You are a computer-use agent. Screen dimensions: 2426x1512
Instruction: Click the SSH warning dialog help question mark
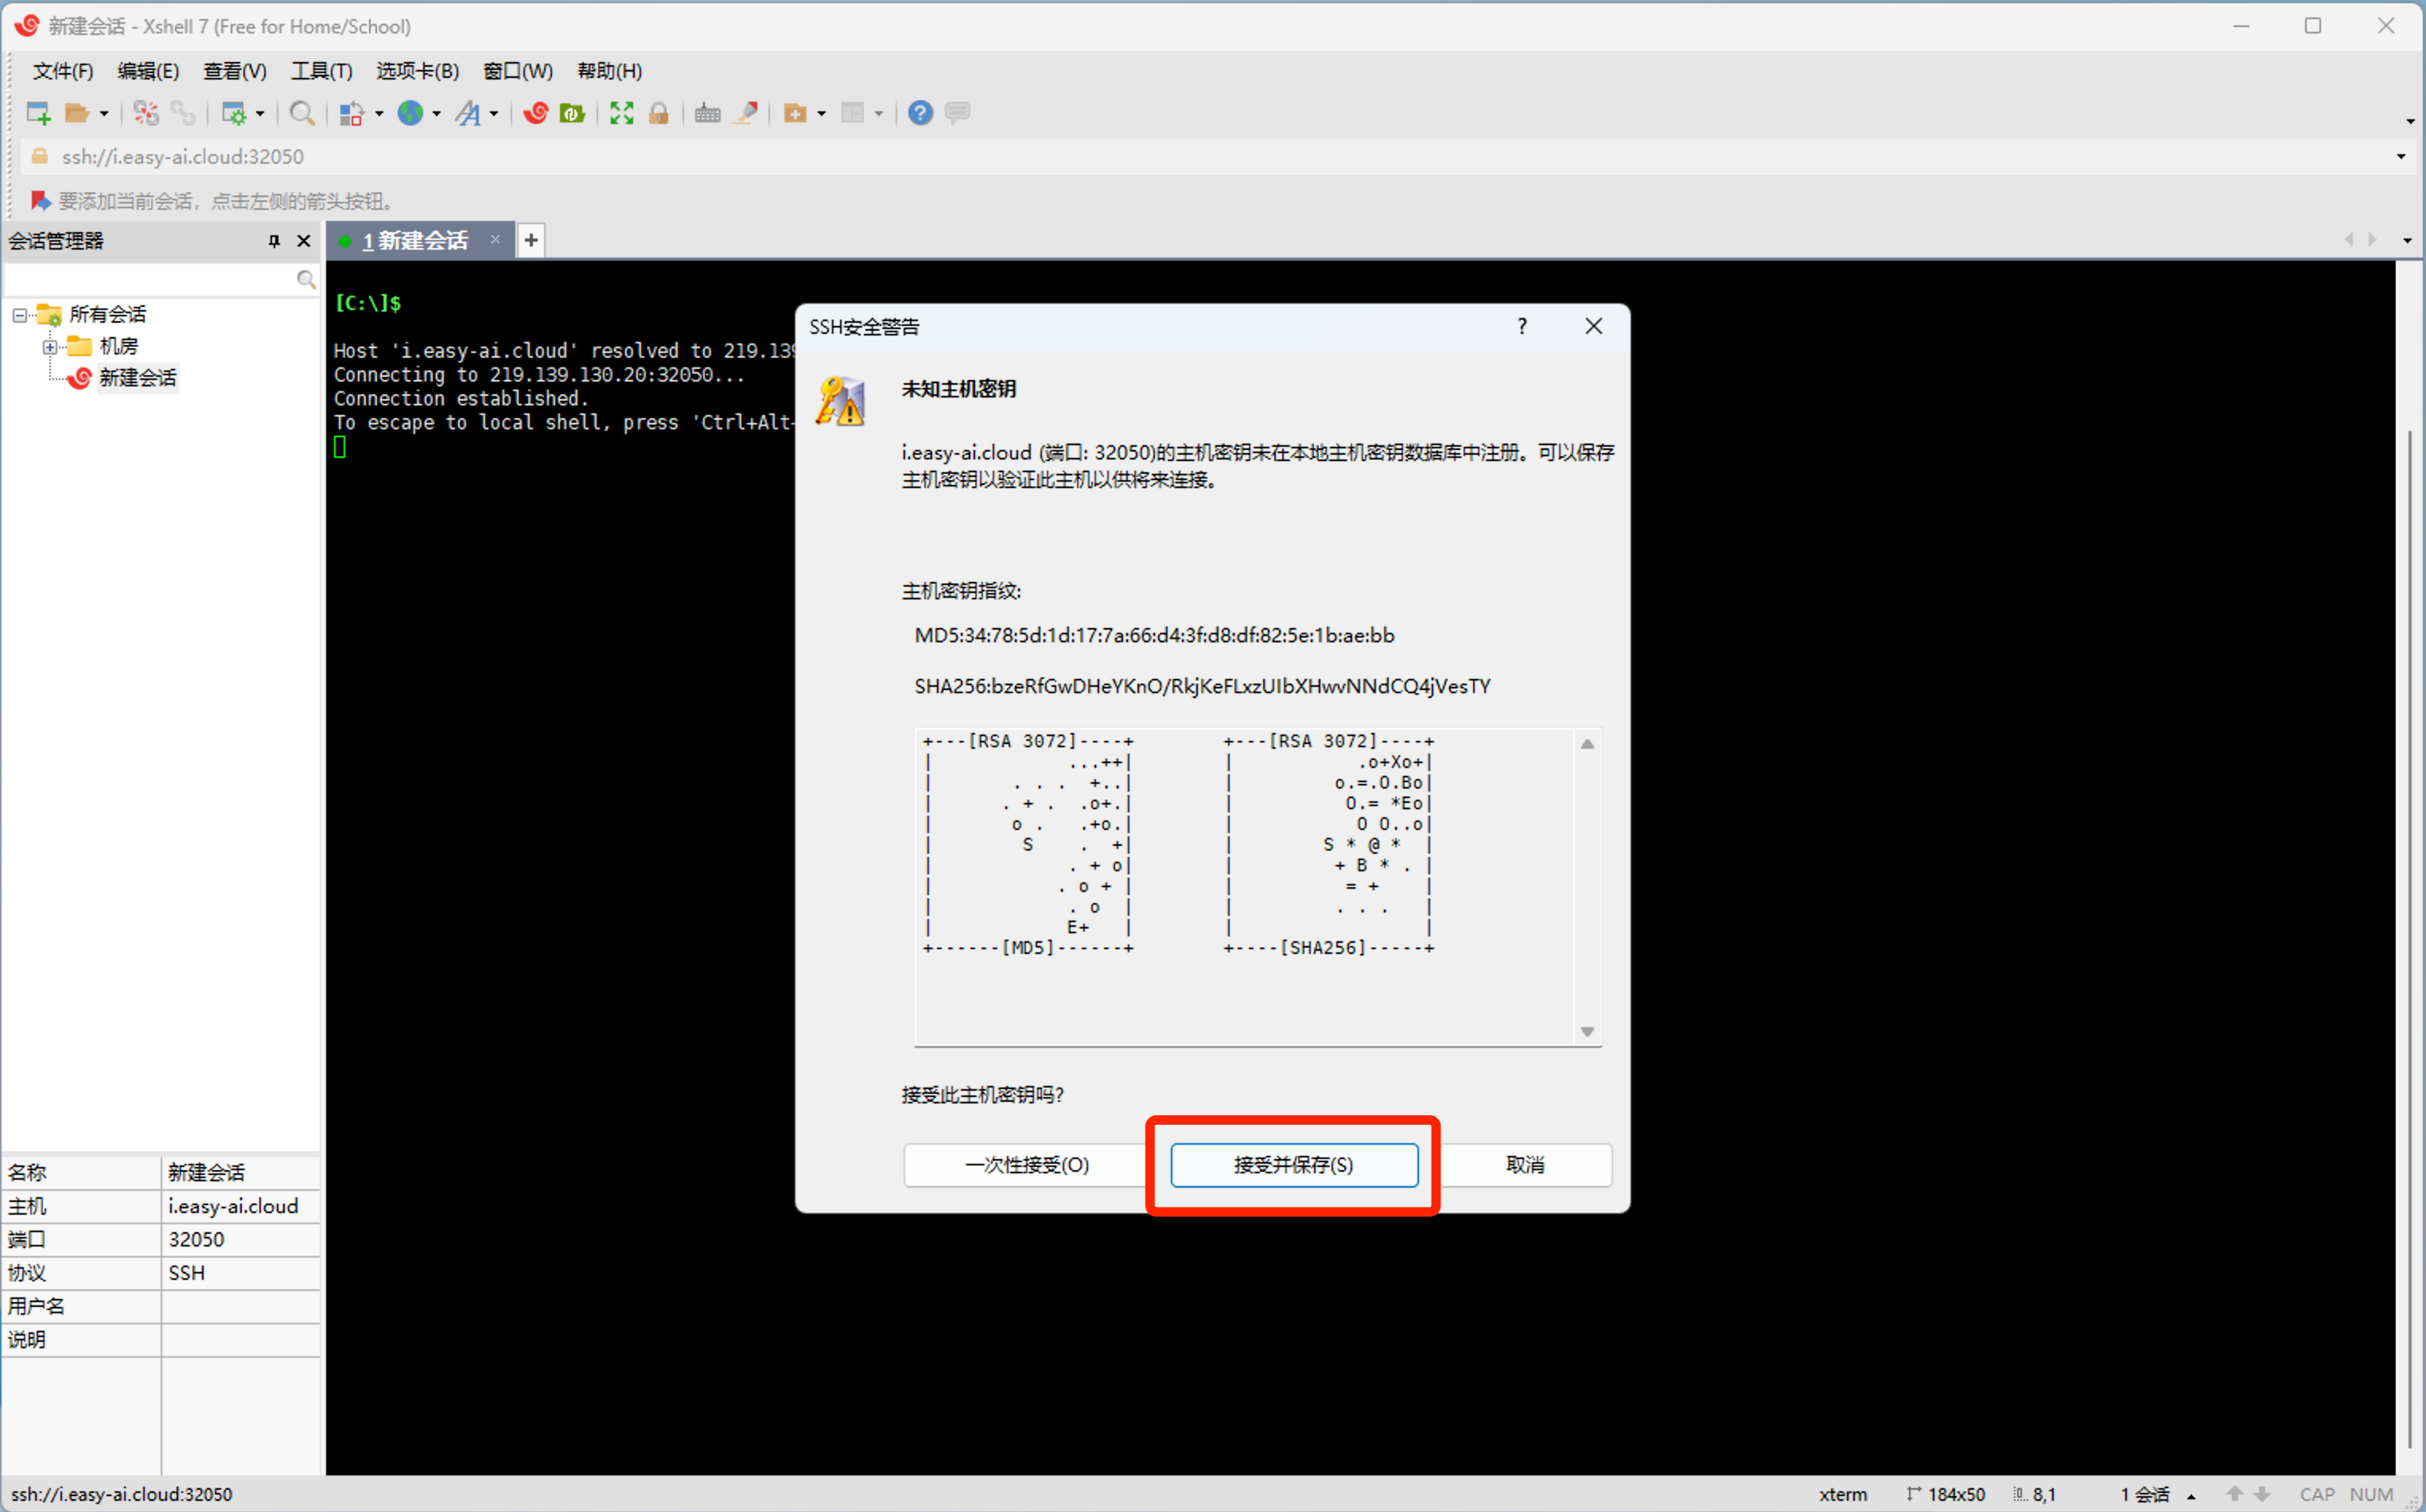[x=1522, y=326]
